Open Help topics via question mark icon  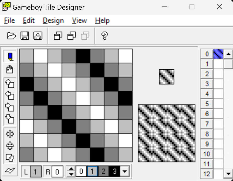pyautogui.click(x=105, y=36)
